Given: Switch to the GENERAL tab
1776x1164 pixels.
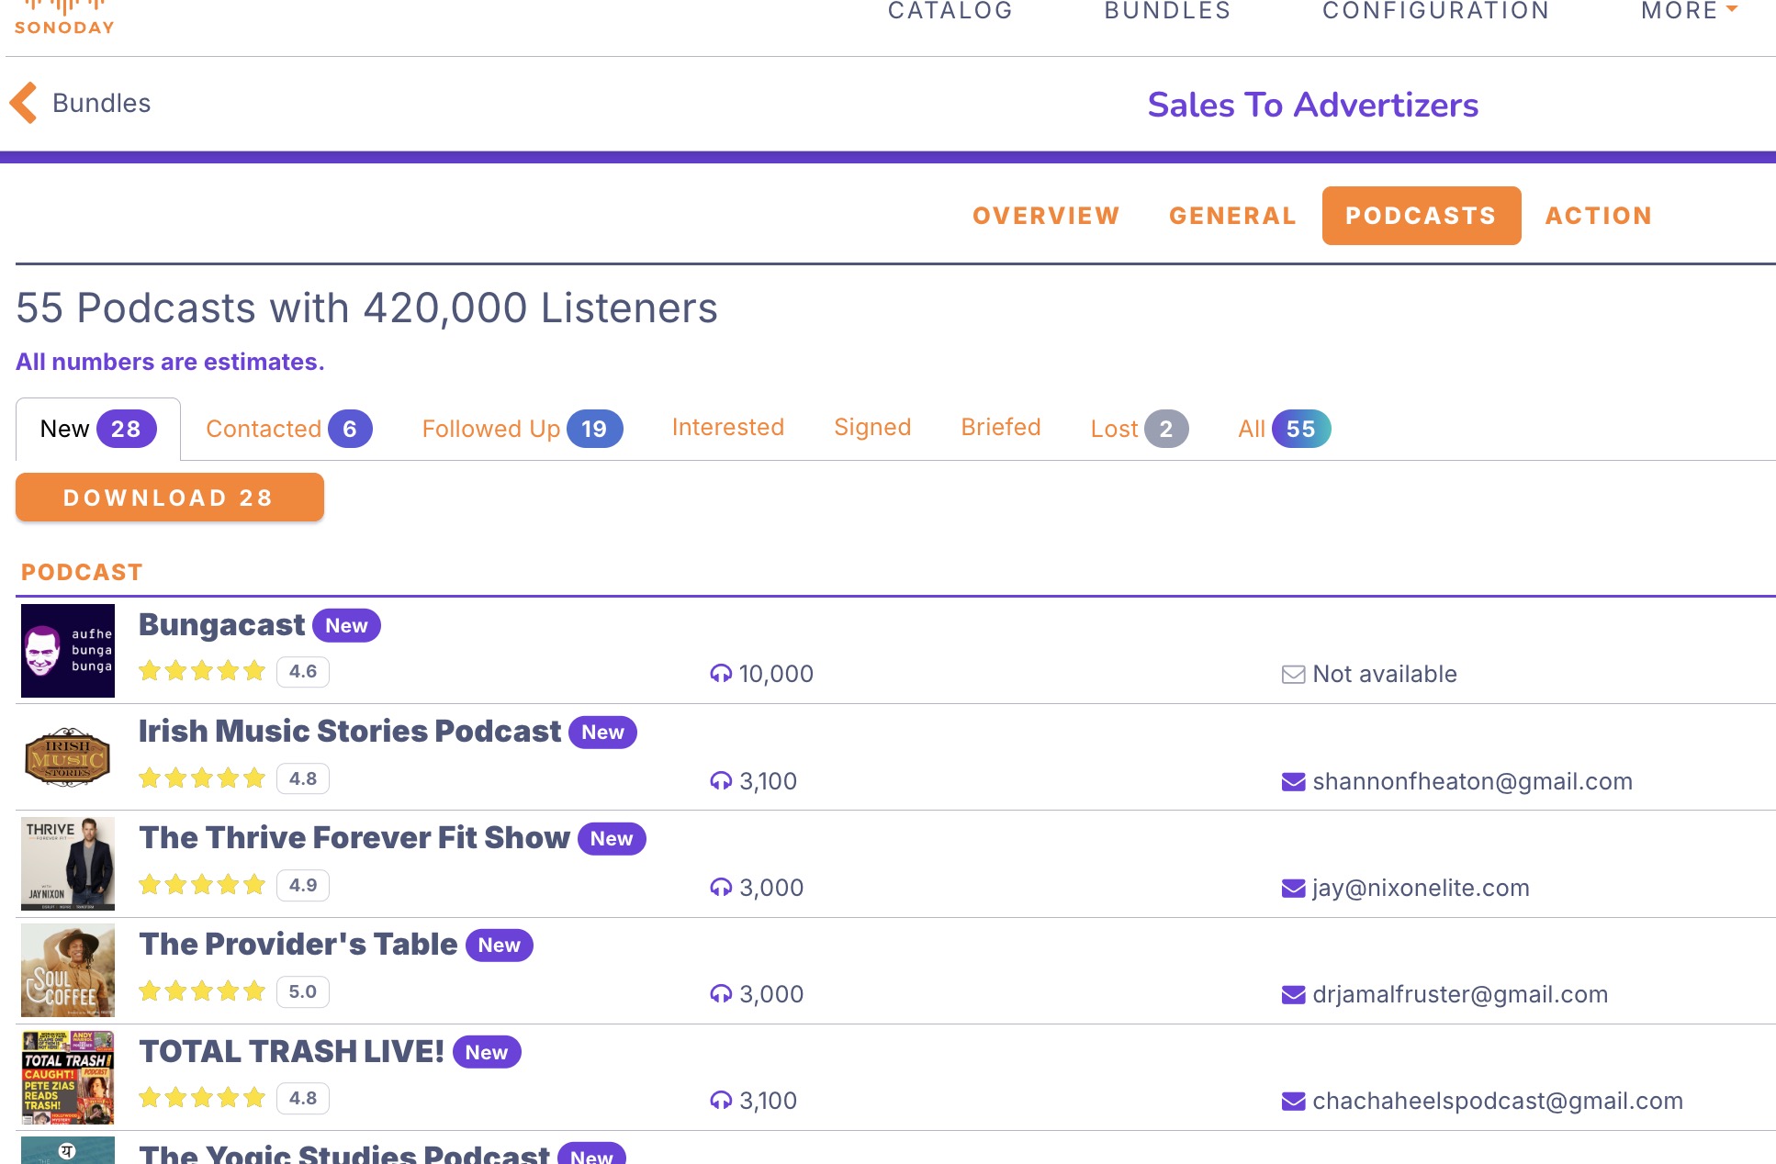Looking at the screenshot, I should (1232, 216).
